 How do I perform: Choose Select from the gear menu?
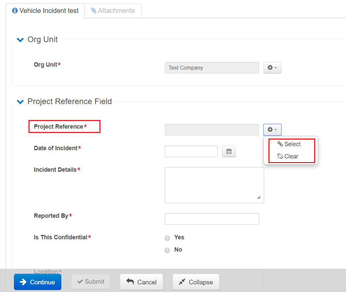(289, 144)
